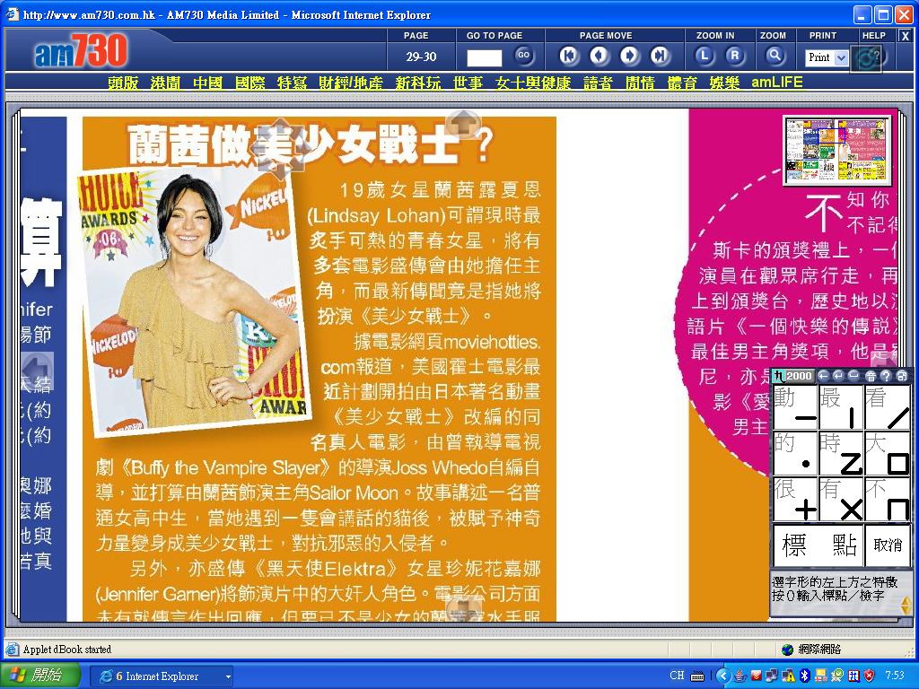Zoom in on the right page (R)
The image size is (919, 689).
point(735,57)
